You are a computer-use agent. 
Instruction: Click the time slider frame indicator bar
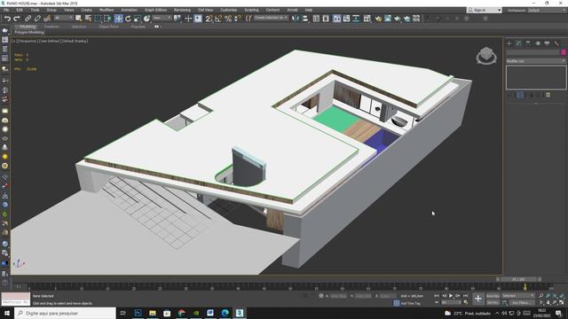[x=518, y=279]
